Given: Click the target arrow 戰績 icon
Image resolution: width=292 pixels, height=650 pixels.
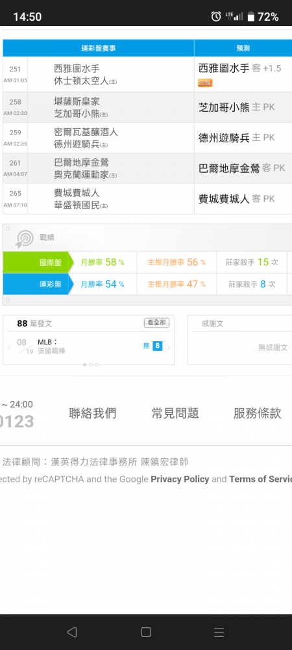Looking at the screenshot, I should click(25, 239).
